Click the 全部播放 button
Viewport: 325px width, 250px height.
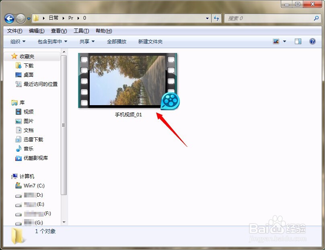coord(117,42)
